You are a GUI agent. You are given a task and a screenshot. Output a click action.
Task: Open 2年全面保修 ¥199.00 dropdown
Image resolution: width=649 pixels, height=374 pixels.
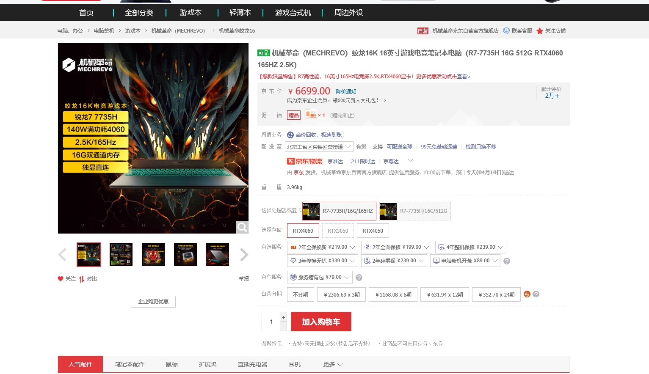click(x=397, y=247)
